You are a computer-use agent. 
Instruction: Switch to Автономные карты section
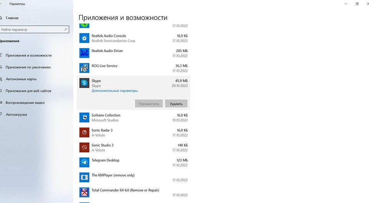[21, 79]
